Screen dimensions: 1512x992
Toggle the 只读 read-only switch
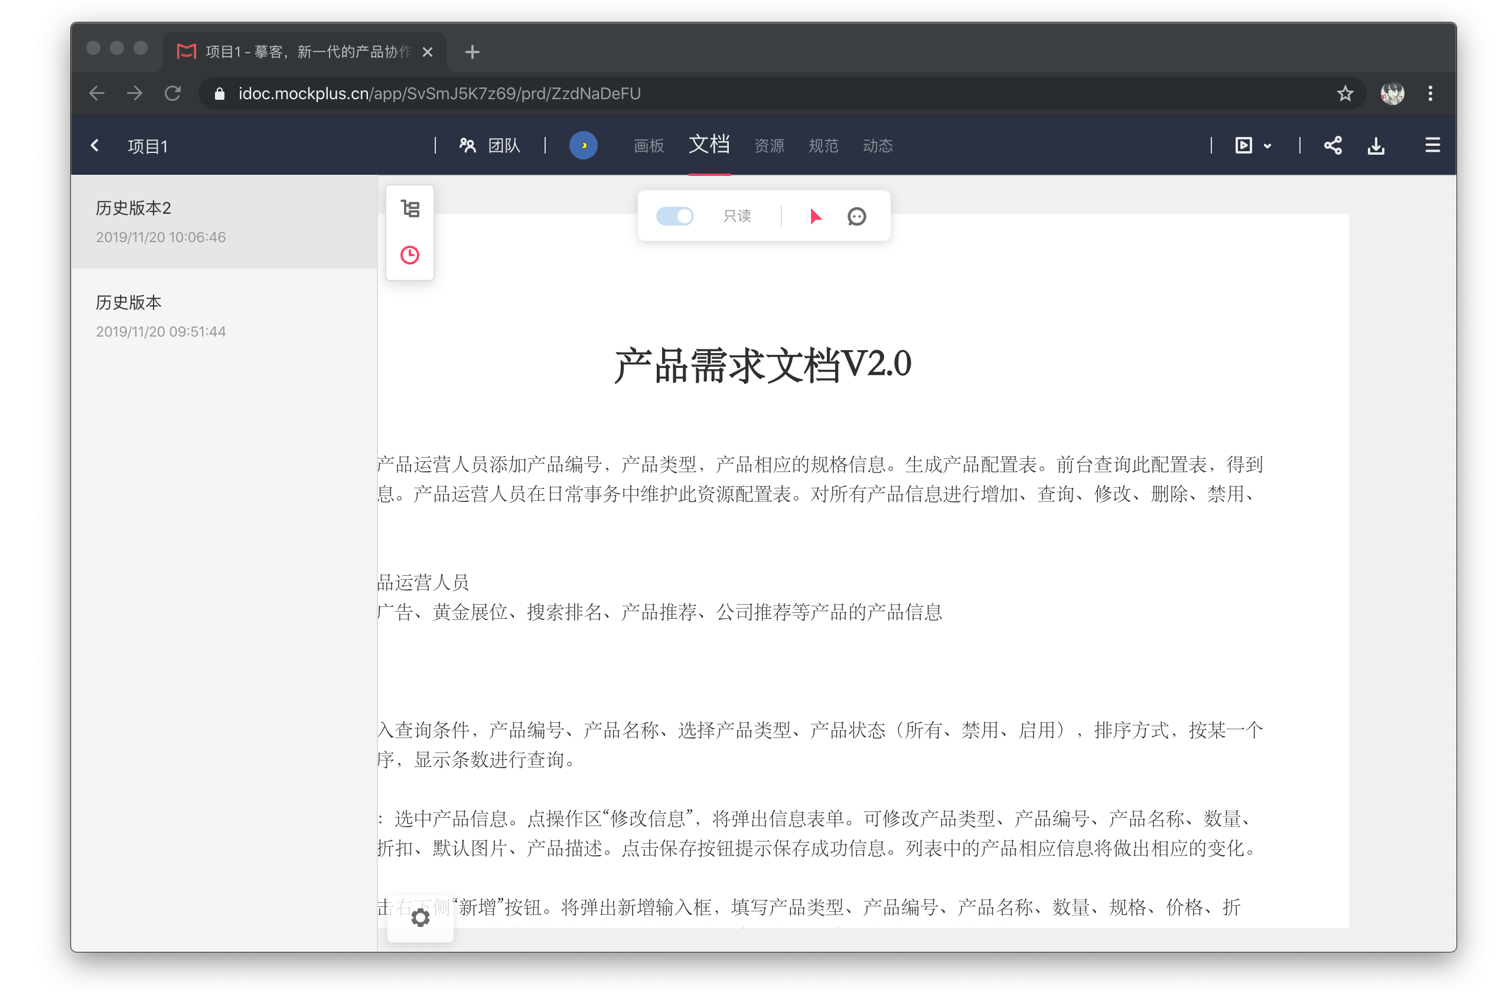[x=674, y=217]
